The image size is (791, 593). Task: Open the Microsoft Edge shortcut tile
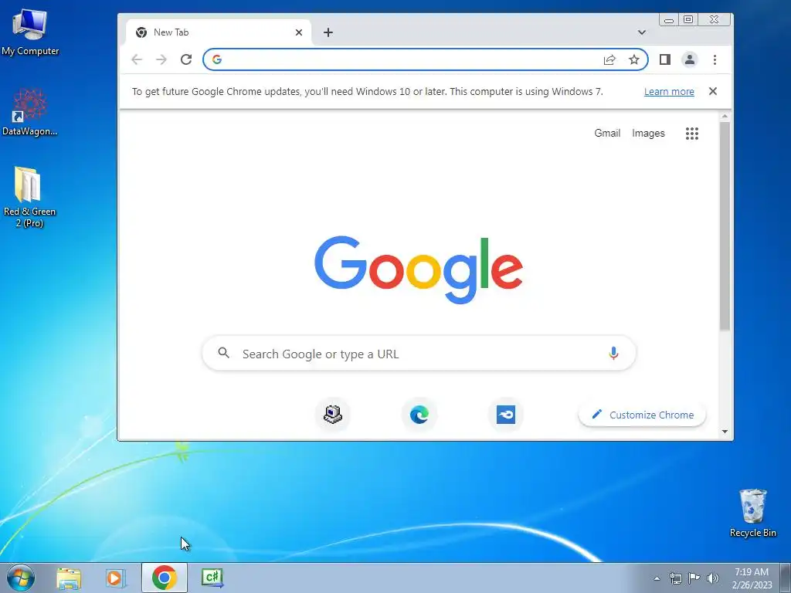pos(419,415)
